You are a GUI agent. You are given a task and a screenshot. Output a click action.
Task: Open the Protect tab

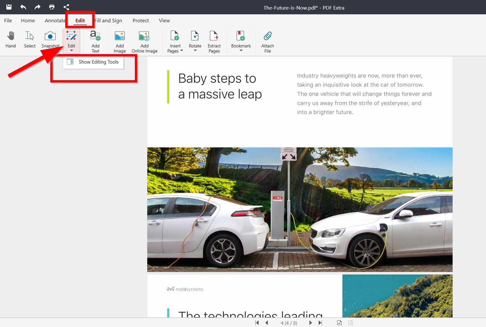pos(141,21)
